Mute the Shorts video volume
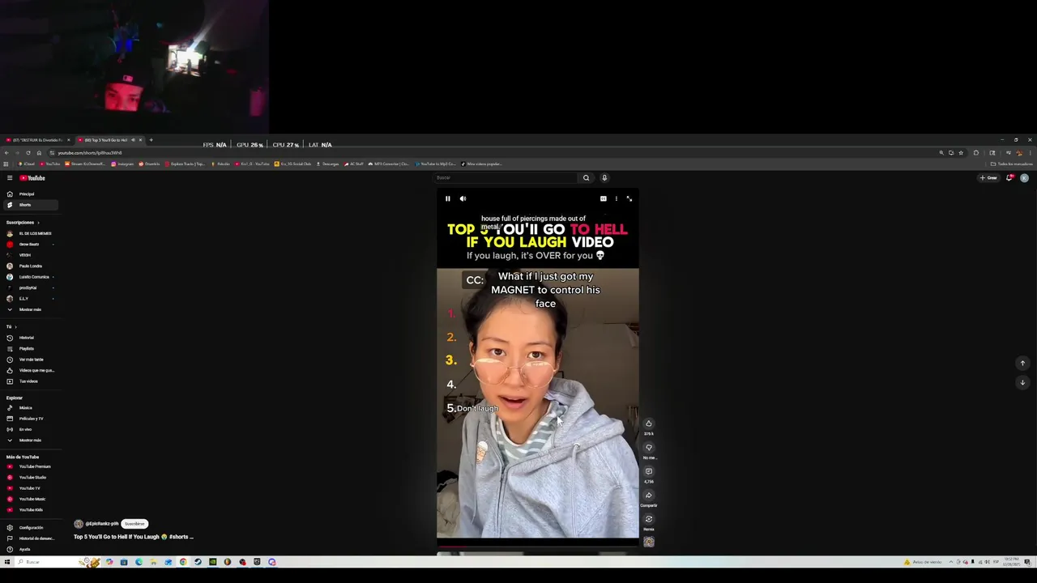Screen dimensions: 1037x583 coord(463,198)
